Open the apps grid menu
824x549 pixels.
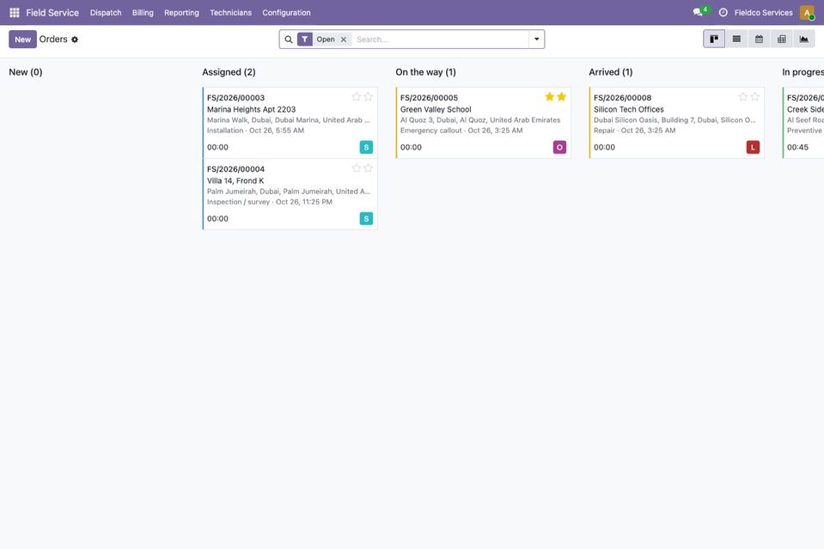tap(15, 13)
